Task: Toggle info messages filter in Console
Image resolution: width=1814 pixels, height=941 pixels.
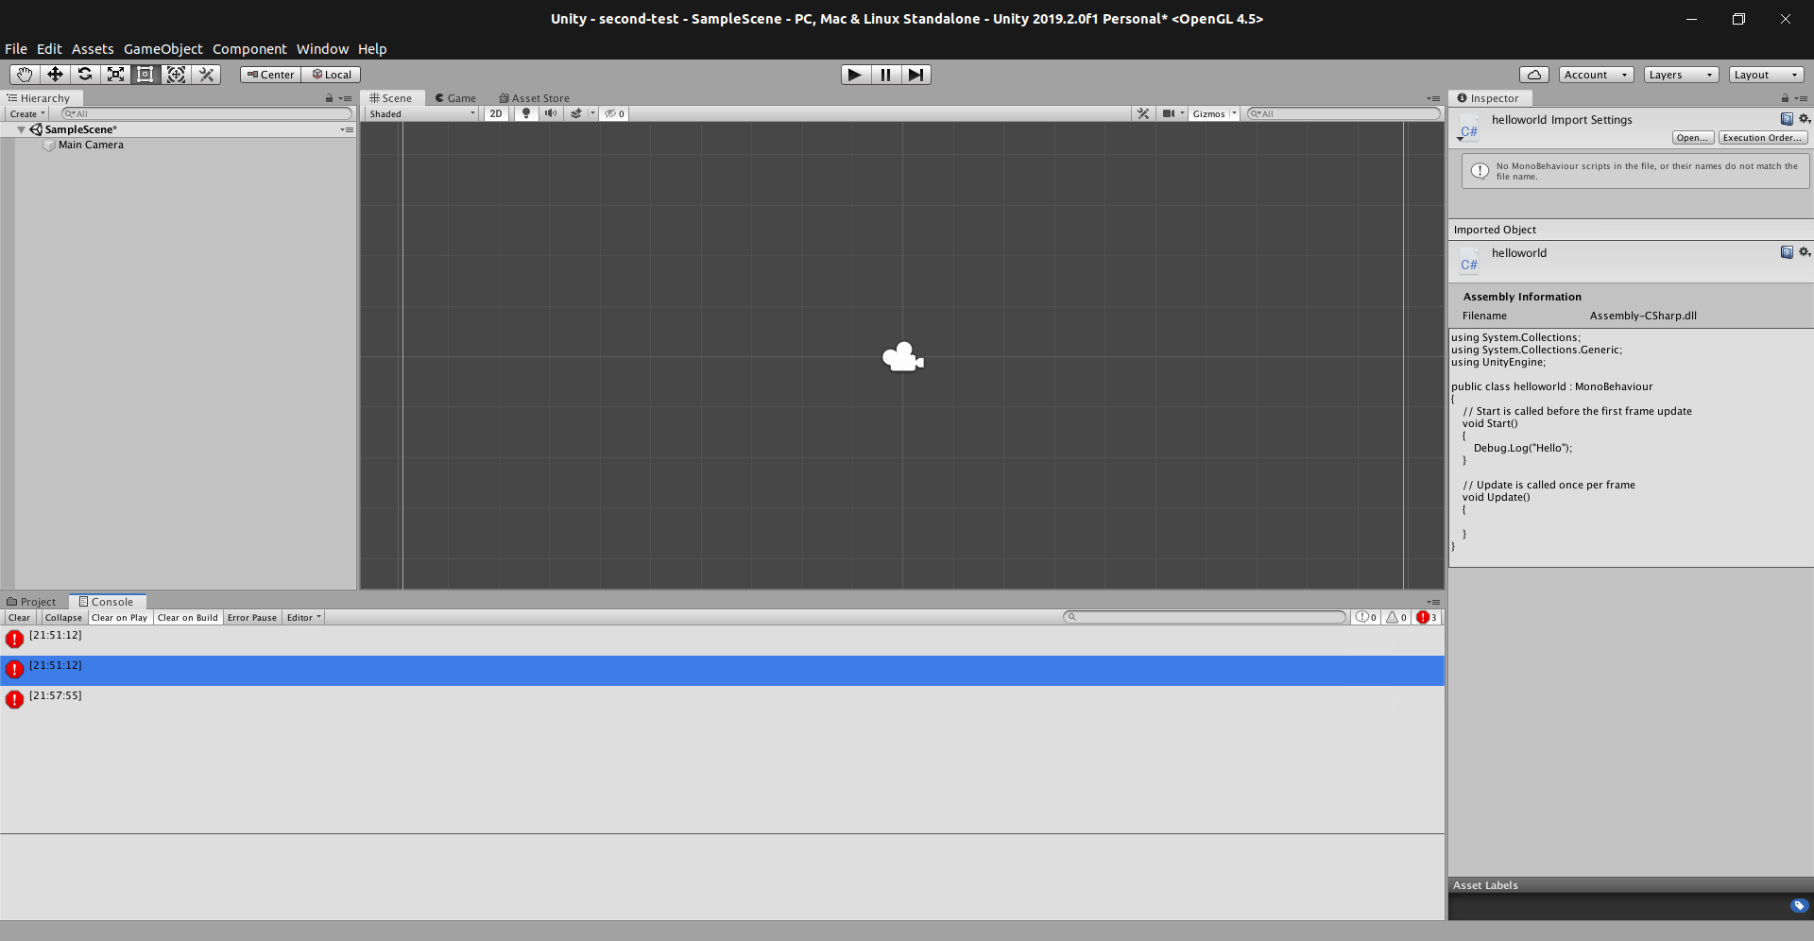Action: (x=1366, y=618)
